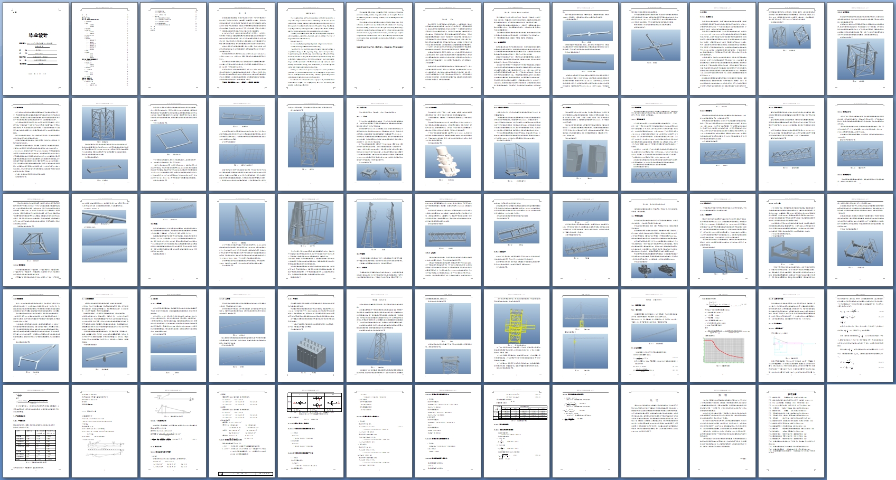Open the page with yellow tower crane section
The width and height of the screenshot is (896, 480).
(x=517, y=335)
